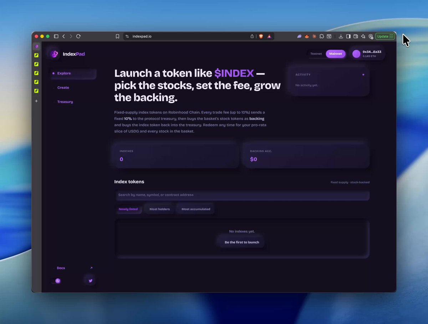Click the Activity panel header
Viewport: 428px width, 324px height.
tap(303, 75)
